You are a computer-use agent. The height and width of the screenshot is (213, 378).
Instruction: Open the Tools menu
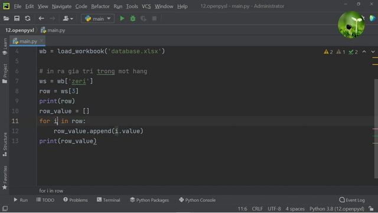coord(132,7)
